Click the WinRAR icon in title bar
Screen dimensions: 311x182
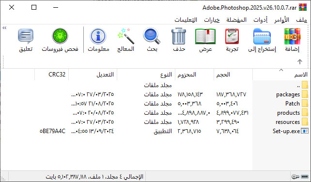point(303,7)
